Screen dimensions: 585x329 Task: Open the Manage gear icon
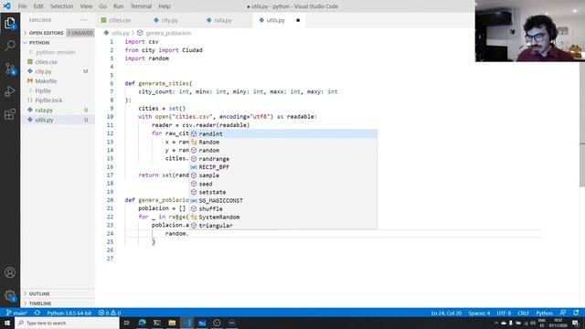pyautogui.click(x=10, y=296)
